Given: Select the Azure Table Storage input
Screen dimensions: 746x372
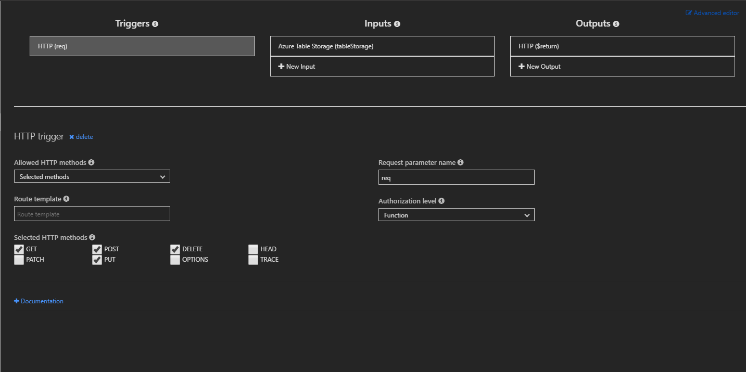Looking at the screenshot, I should 382,46.
